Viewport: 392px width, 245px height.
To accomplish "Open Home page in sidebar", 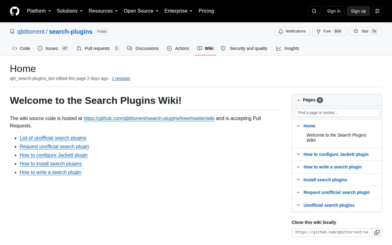I will (309, 126).
